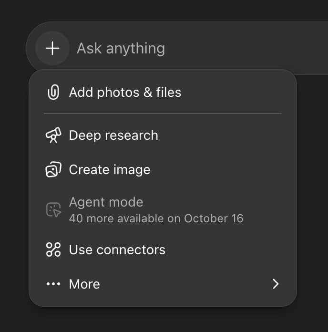Open the More menu entry

click(x=84, y=284)
